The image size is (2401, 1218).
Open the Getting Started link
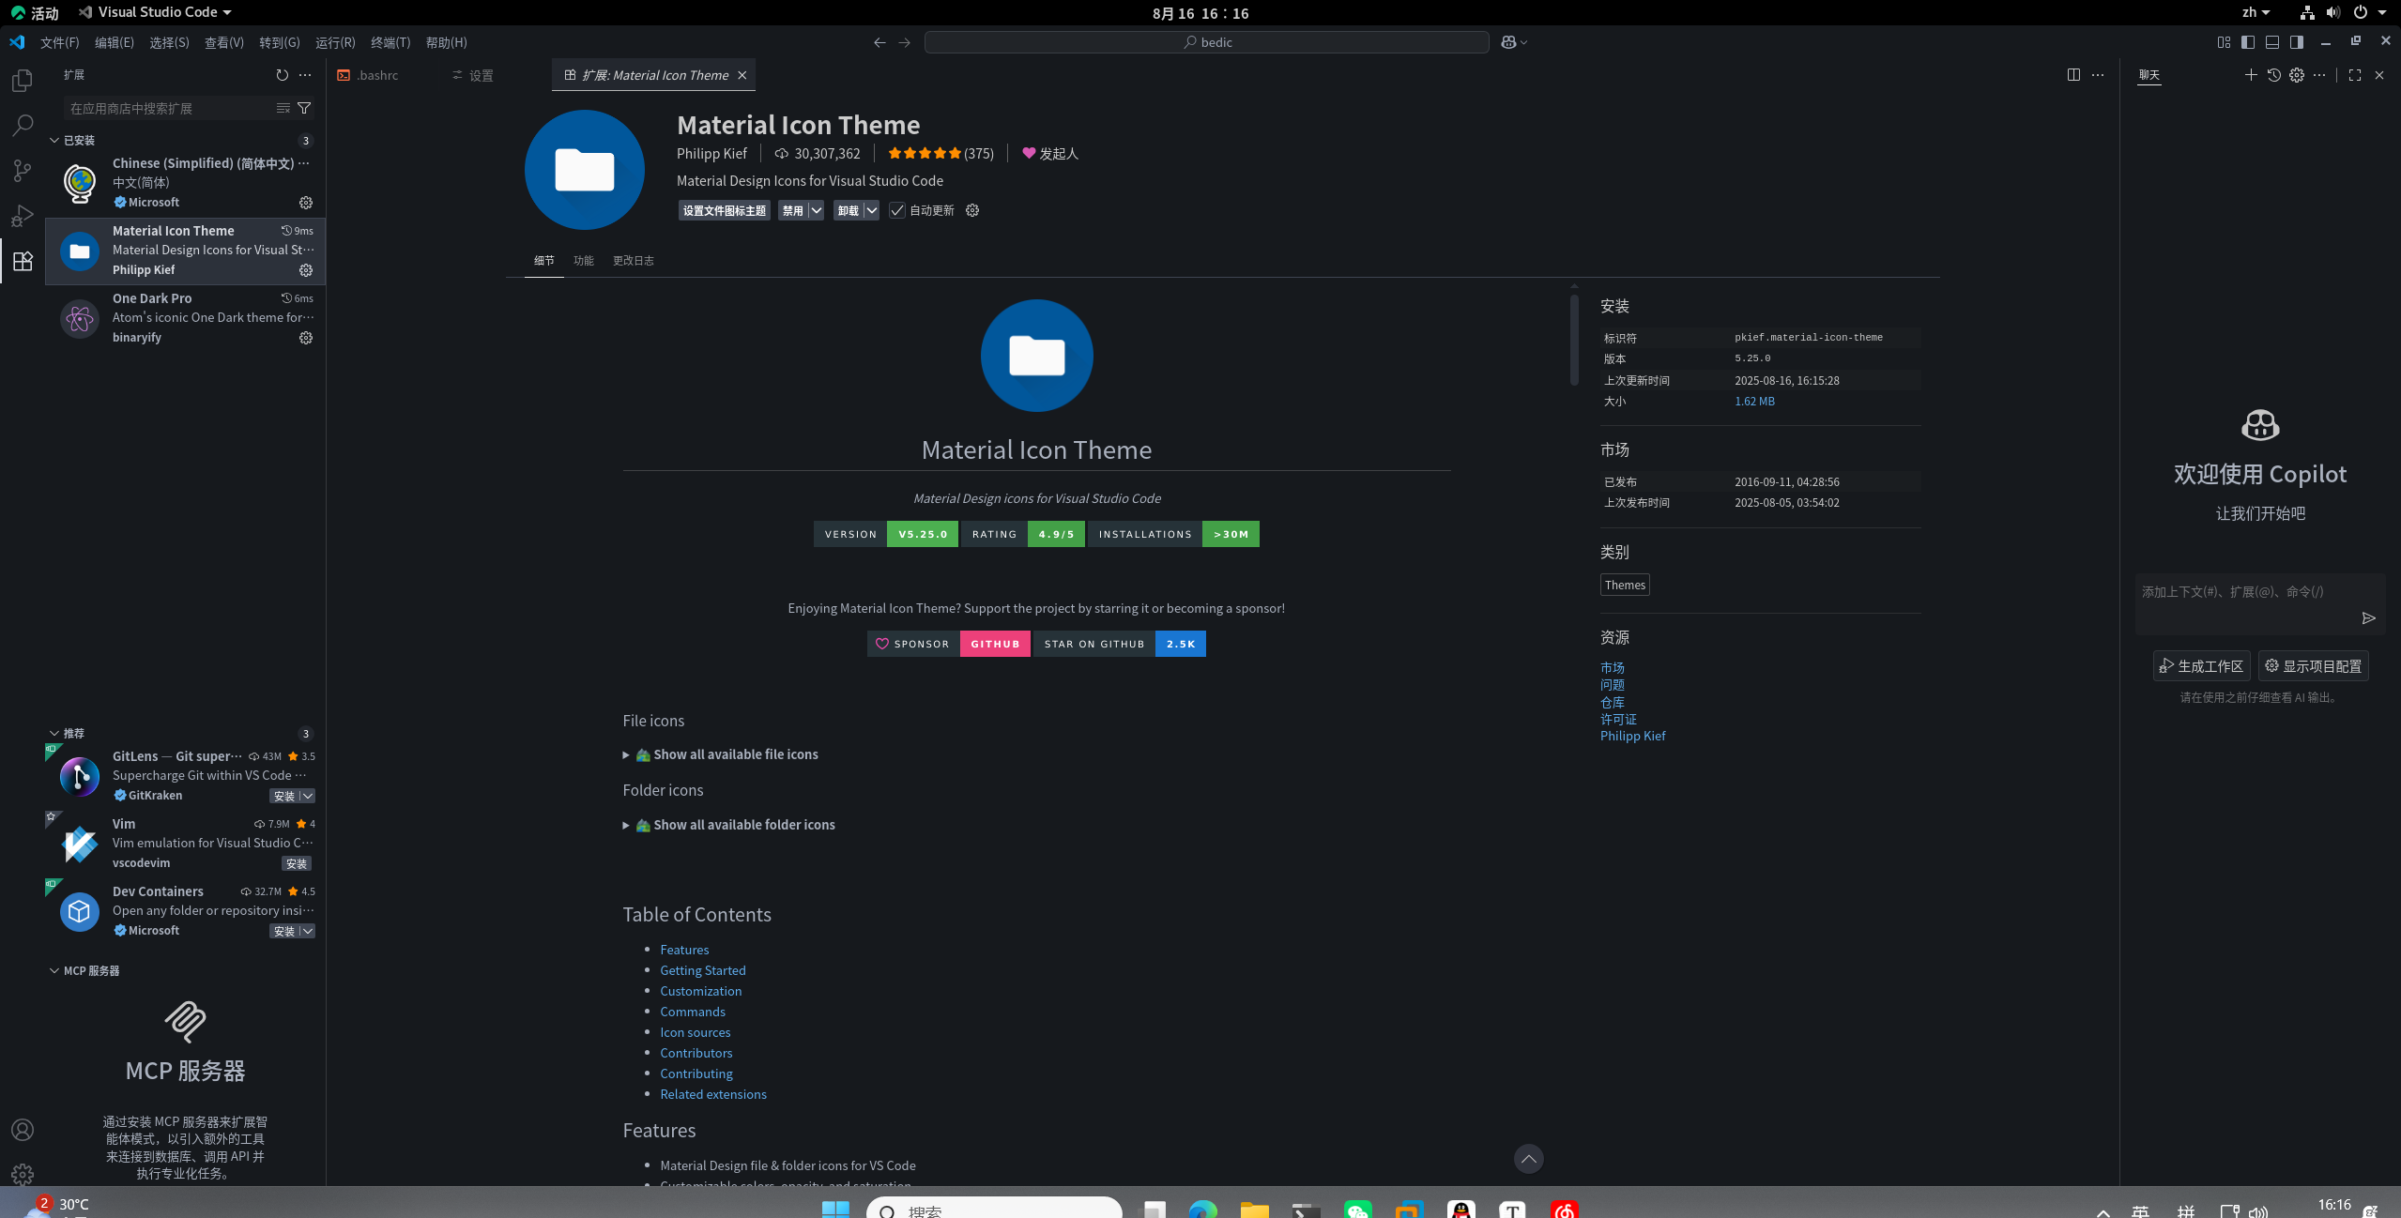pos(702,970)
